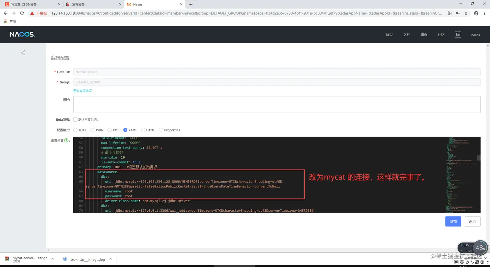Click line 66 username: root
The width and height of the screenshot is (490, 267).
(119, 191)
